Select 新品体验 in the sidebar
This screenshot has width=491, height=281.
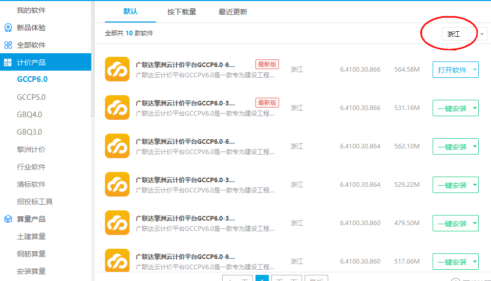(x=31, y=28)
